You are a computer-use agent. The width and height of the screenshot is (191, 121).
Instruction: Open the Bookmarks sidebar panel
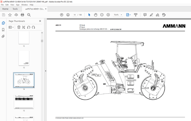click(x=3, y=30)
